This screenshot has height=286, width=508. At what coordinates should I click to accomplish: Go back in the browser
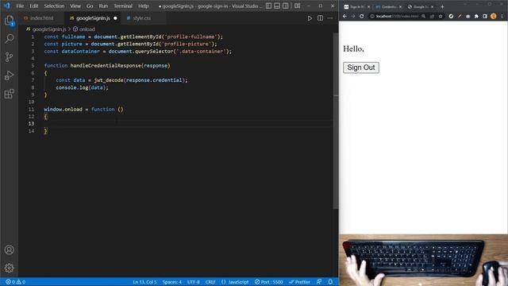click(x=344, y=16)
